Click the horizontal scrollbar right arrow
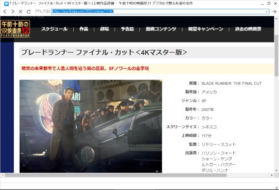Screen dimensions: 279x190 click(272, 175)
